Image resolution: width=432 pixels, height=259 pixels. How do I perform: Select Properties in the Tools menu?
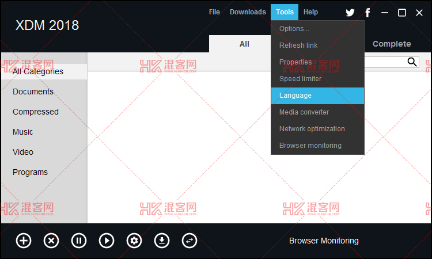tap(317, 62)
